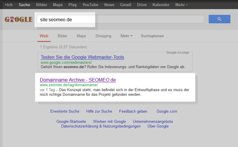238x147 pixels.
Task: Click the Feedback geben link
Action: pyautogui.click(x=133, y=111)
